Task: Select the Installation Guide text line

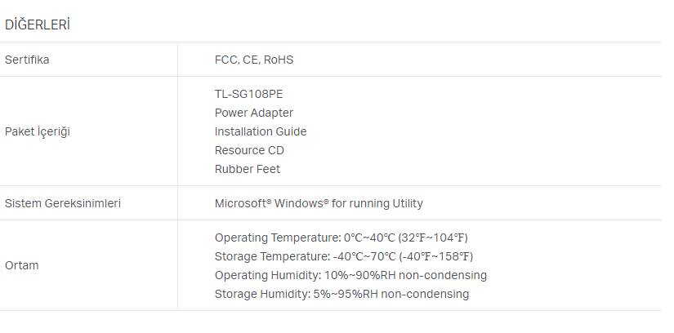Action: [x=261, y=131]
